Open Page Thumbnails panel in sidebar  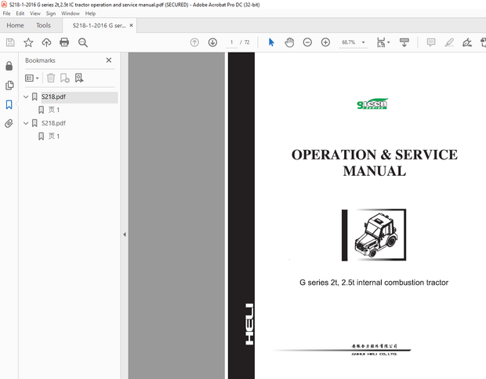(x=9, y=86)
